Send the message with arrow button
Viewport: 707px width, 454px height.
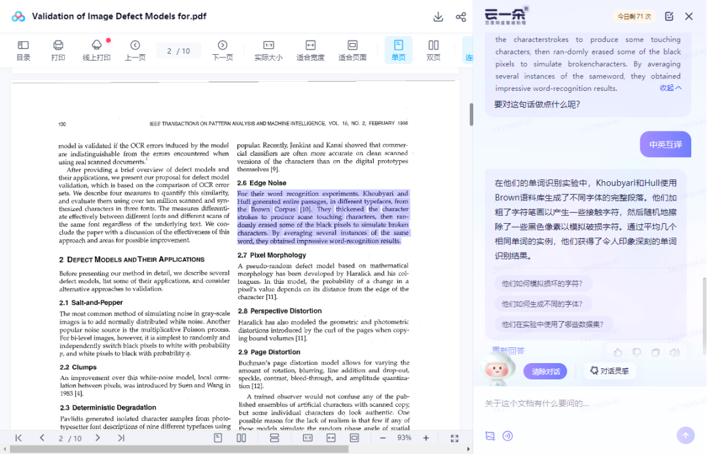click(685, 435)
